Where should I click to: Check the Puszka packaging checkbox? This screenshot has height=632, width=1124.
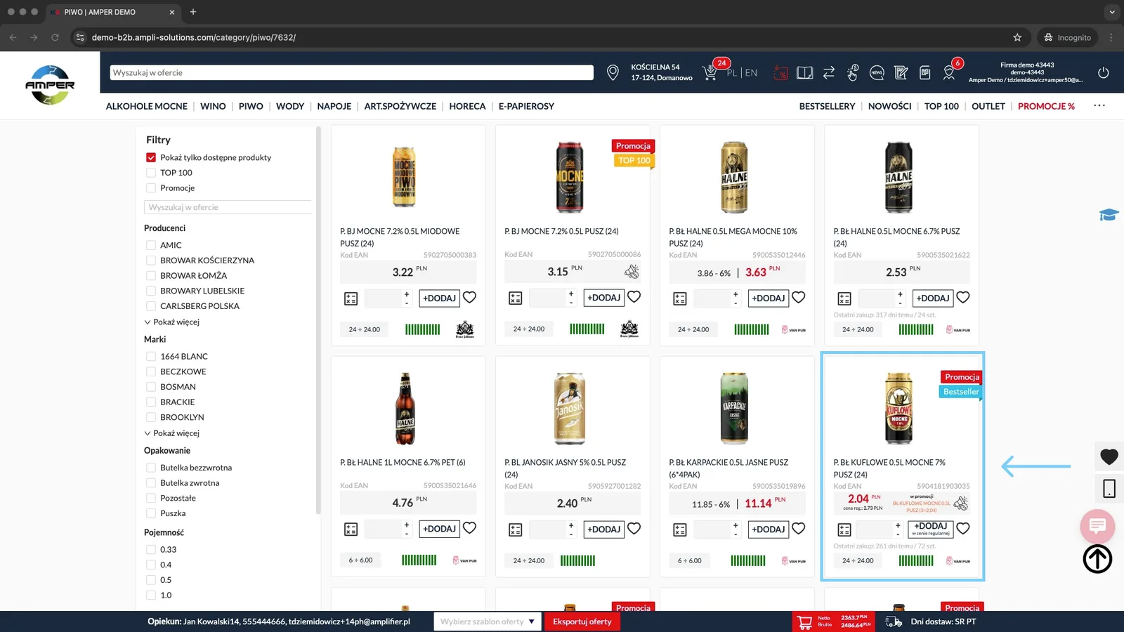click(151, 513)
